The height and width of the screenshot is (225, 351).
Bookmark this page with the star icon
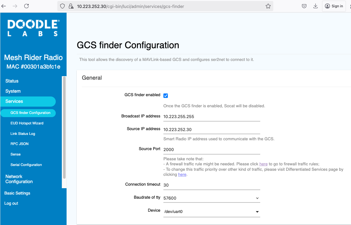pos(268,6)
